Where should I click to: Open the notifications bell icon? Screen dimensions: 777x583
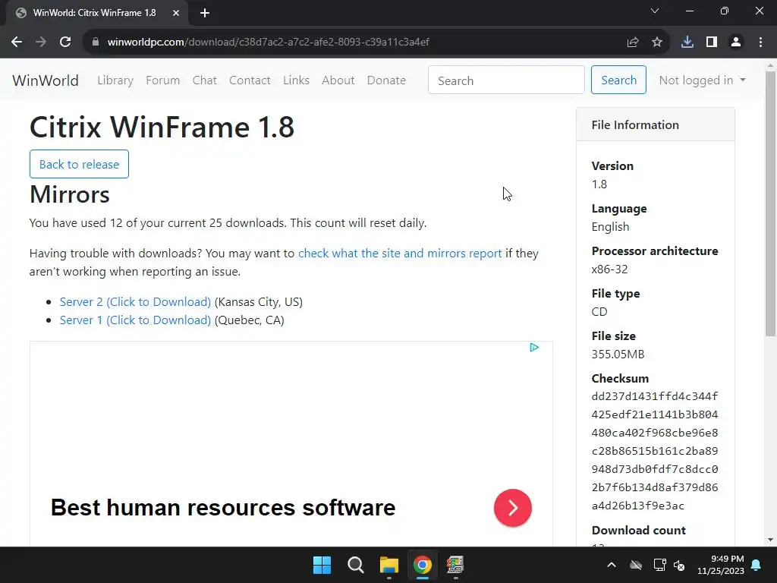point(757,565)
